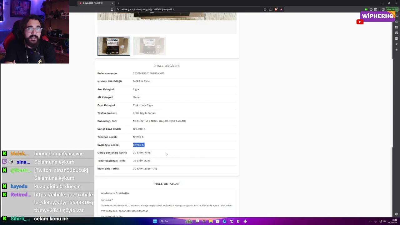This screenshot has height=225, width=400.
Task: Open Microsoft Store from taskbar
Action: 217,221
